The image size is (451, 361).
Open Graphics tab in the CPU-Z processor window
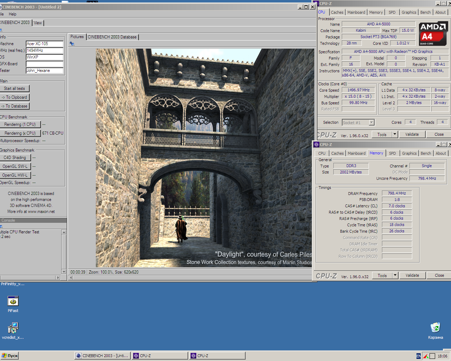[409, 12]
